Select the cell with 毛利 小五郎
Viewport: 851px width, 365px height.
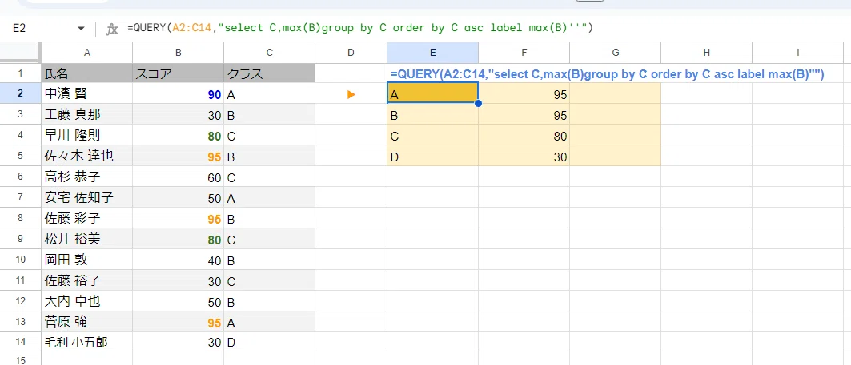pyautogui.click(x=86, y=343)
